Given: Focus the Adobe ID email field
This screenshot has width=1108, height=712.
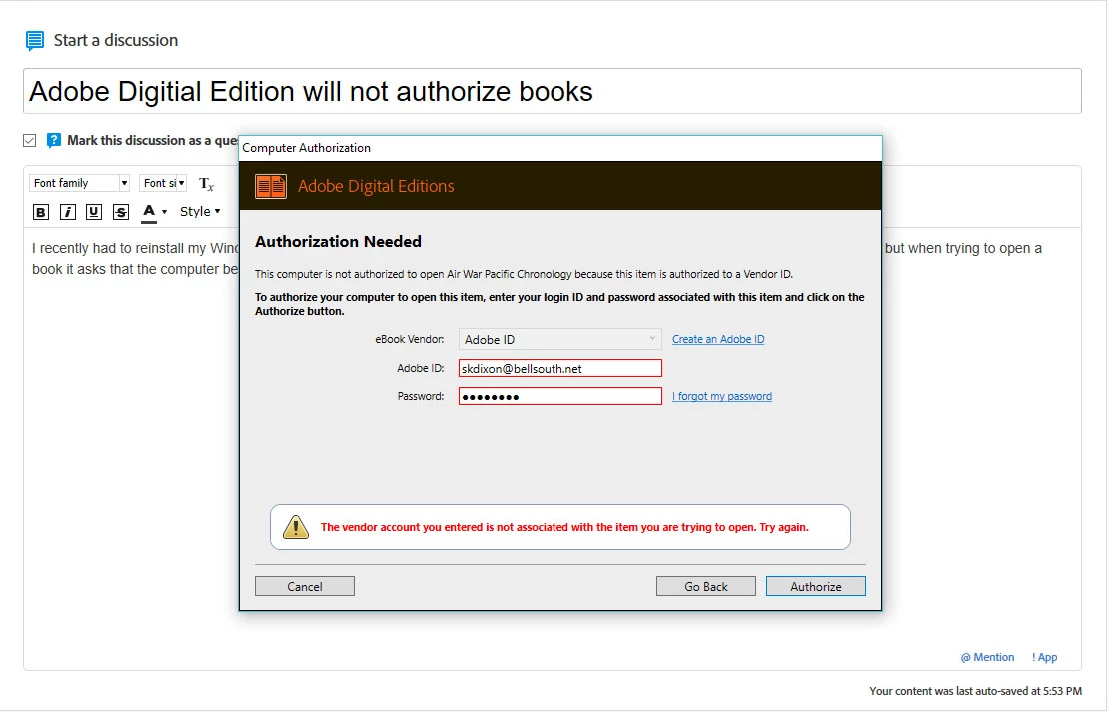Looking at the screenshot, I should pyautogui.click(x=559, y=368).
